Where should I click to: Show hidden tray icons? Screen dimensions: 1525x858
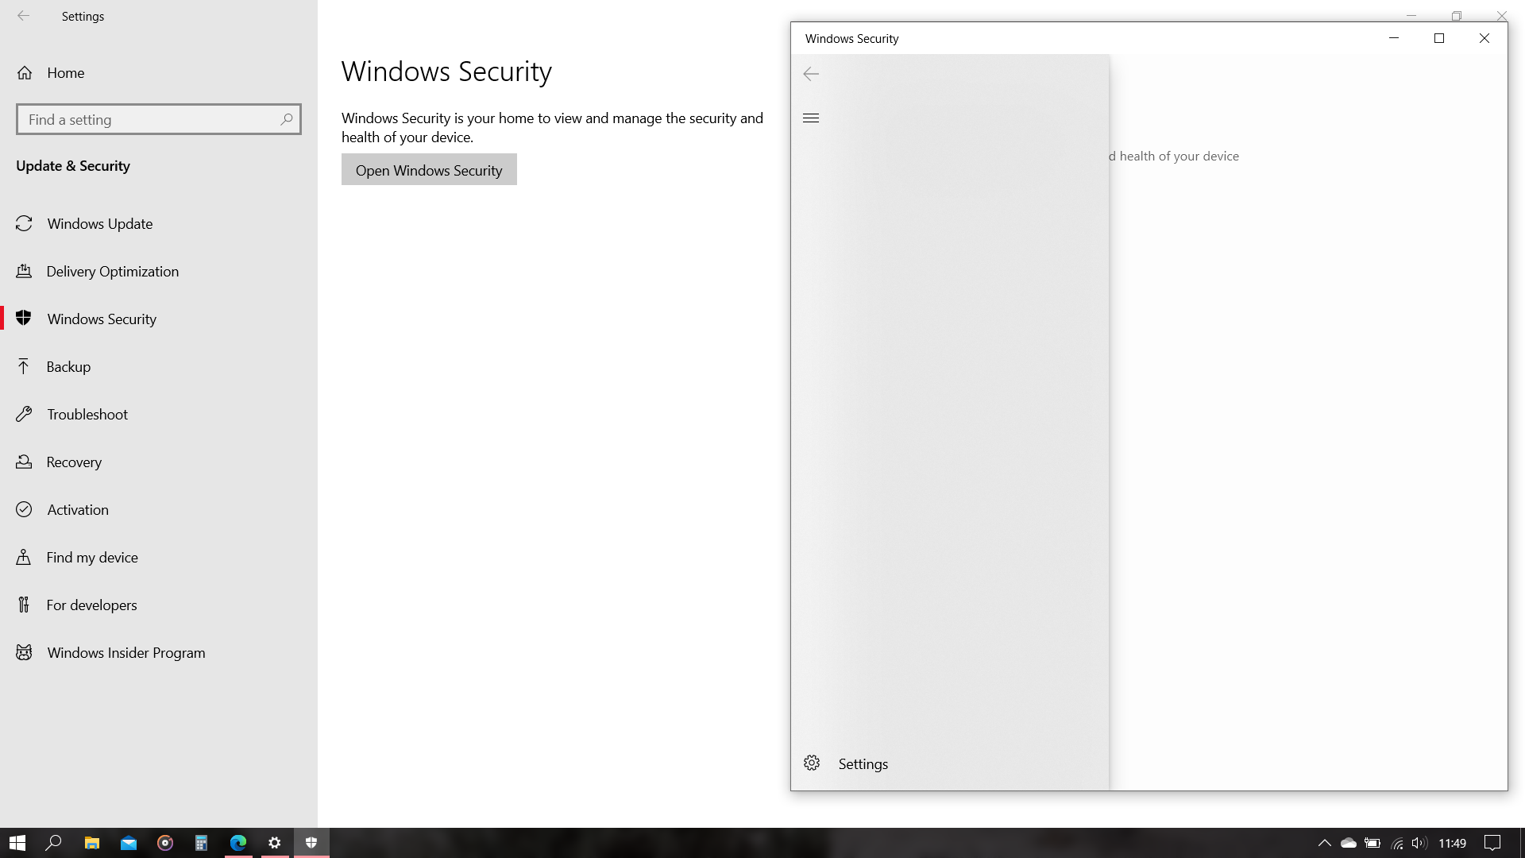(1324, 843)
